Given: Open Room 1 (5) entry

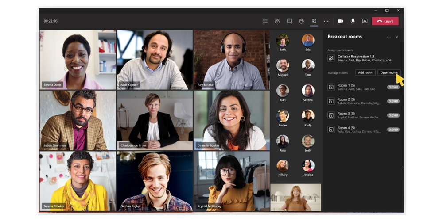Looking at the screenshot, I should (363, 87).
